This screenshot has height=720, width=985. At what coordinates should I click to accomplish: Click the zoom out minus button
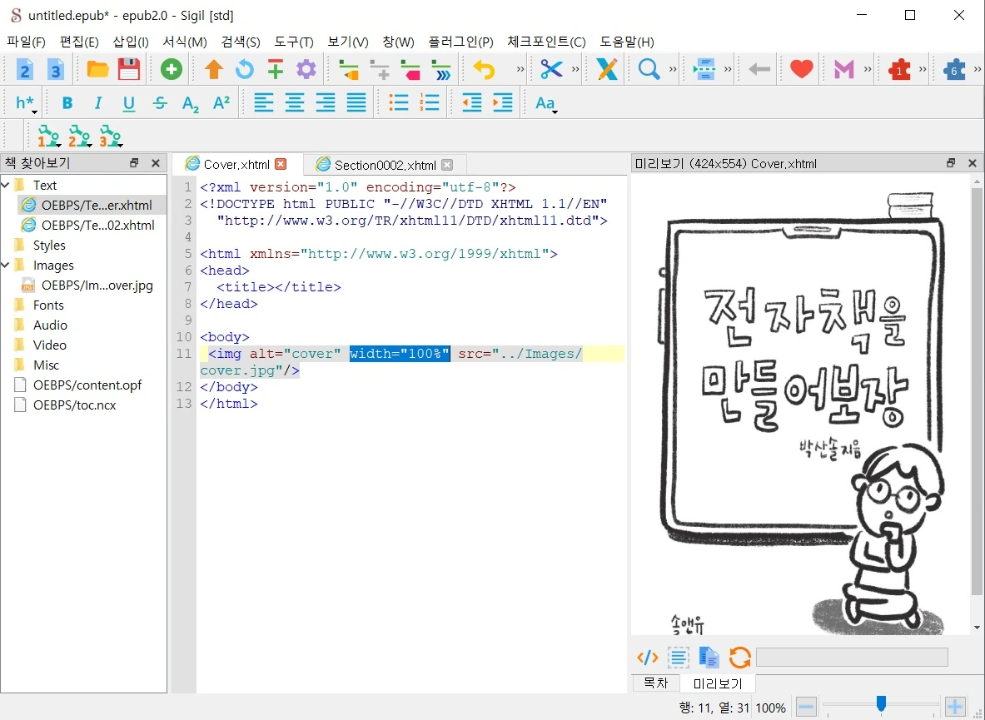coord(806,707)
